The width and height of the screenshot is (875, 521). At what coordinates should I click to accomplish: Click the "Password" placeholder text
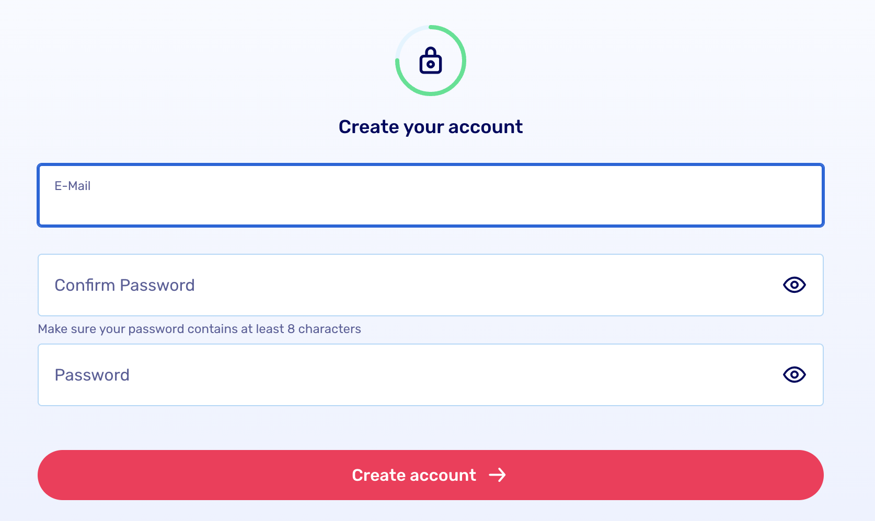(92, 375)
